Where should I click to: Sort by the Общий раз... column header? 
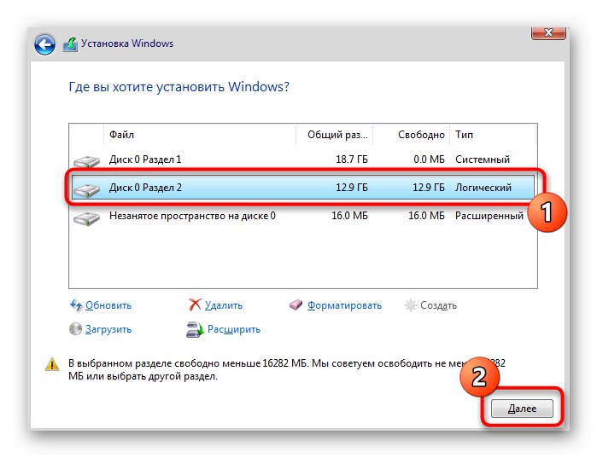tap(334, 135)
